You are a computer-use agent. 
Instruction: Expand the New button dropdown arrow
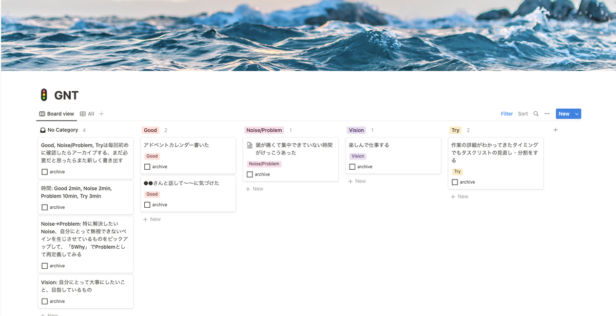coord(577,114)
